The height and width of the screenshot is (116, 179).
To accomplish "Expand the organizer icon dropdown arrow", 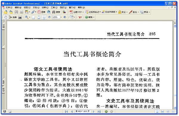I will tap(30, 12).
